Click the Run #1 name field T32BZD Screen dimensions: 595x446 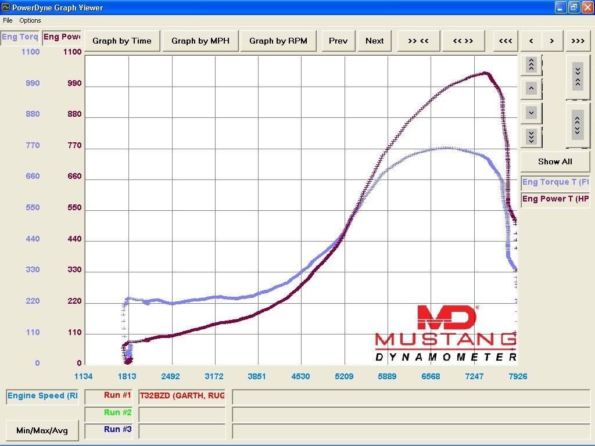click(x=182, y=396)
